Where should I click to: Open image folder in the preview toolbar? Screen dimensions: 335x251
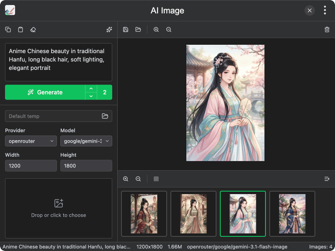[x=138, y=29]
